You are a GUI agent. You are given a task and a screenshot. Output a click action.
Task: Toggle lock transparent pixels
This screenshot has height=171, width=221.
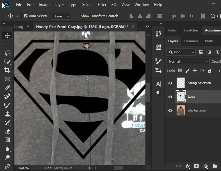click(180, 71)
